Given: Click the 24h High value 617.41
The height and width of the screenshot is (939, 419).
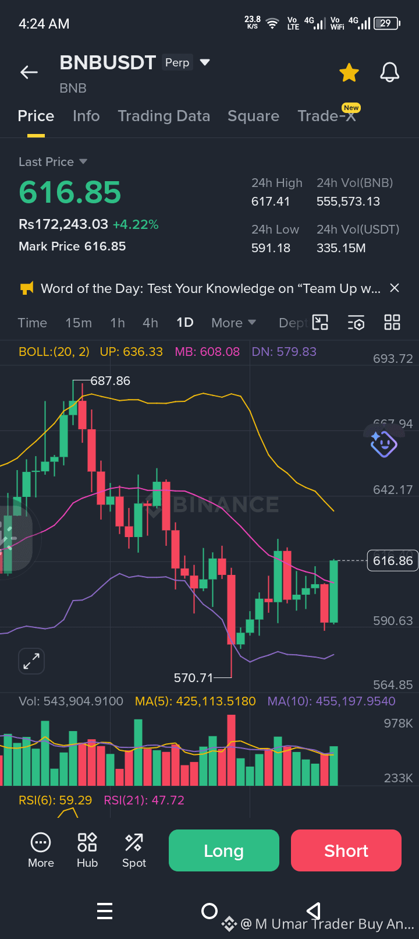Looking at the screenshot, I should pyautogui.click(x=271, y=202).
